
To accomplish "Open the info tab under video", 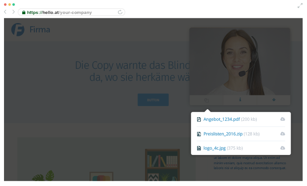I will [240, 100].
